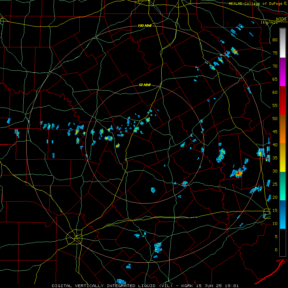Click the legend value 0

click(276, 250)
